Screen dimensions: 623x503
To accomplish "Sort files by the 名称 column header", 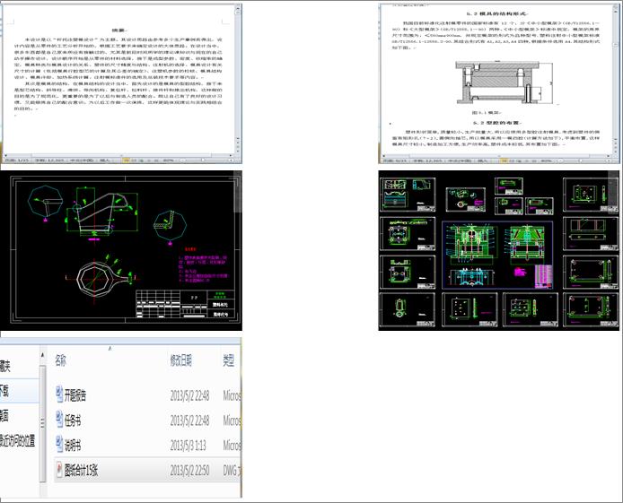I will (x=60, y=360).
